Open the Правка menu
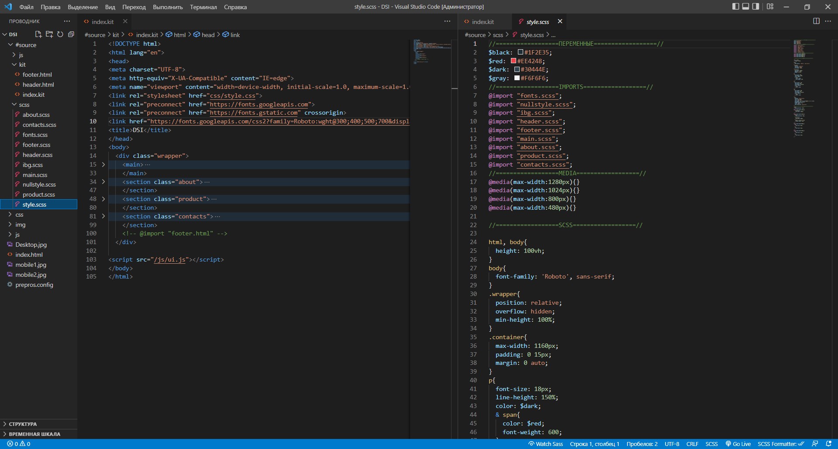838x449 pixels. click(x=51, y=7)
